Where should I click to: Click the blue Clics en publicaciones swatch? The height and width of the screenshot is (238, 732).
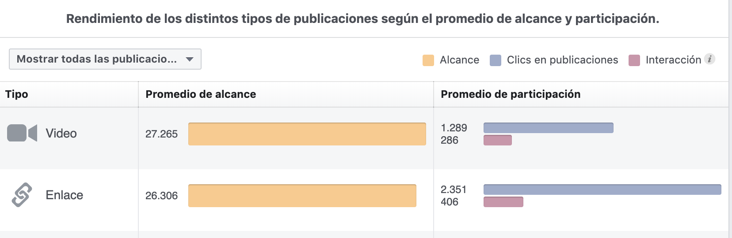tap(496, 60)
